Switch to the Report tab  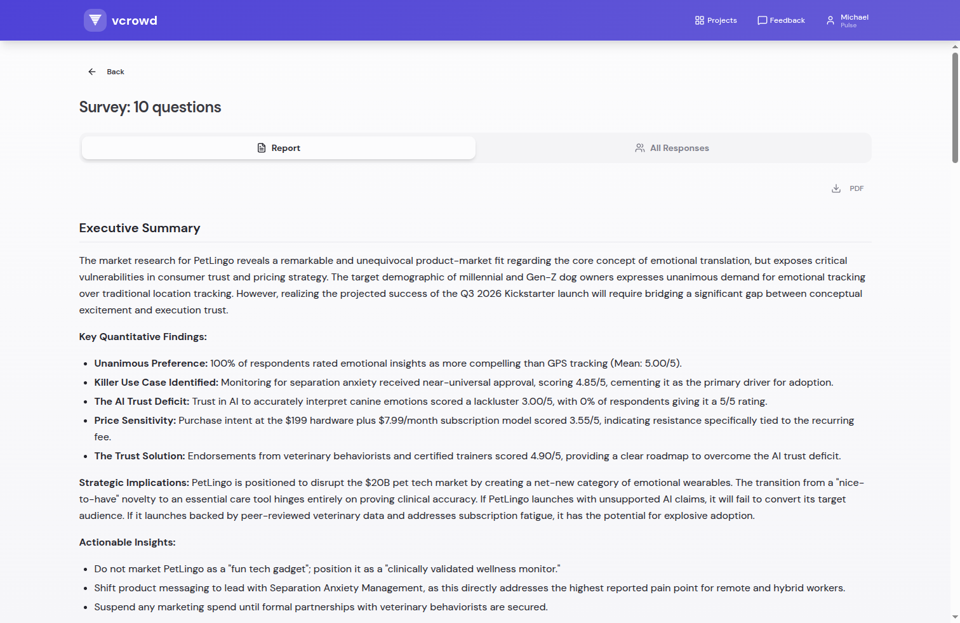[x=279, y=148]
